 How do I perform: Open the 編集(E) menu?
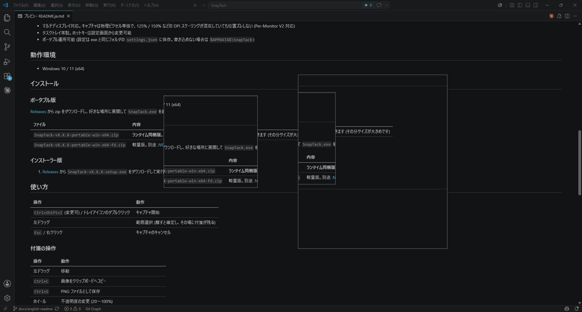[39, 5]
